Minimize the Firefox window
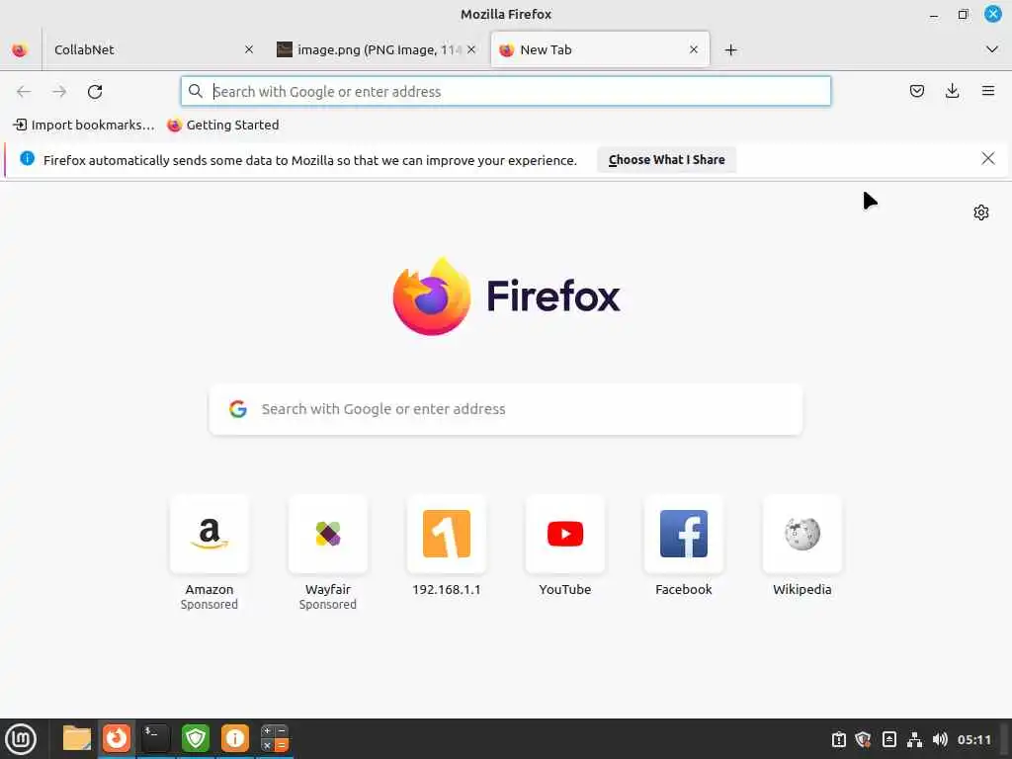Viewport: 1012px width, 759px height. pos(934,14)
